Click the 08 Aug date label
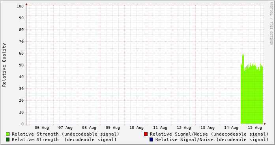Viewport: 275px width, 145px height. coord(89,128)
